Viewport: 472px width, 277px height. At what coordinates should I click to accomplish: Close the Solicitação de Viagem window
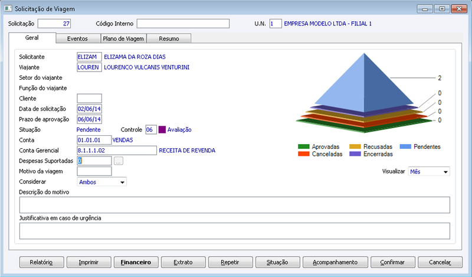459,9
